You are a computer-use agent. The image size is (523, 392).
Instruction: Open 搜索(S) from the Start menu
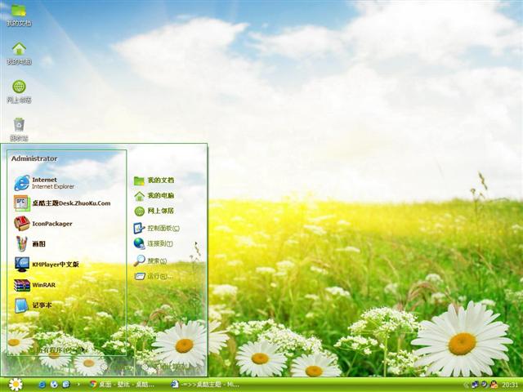150,261
